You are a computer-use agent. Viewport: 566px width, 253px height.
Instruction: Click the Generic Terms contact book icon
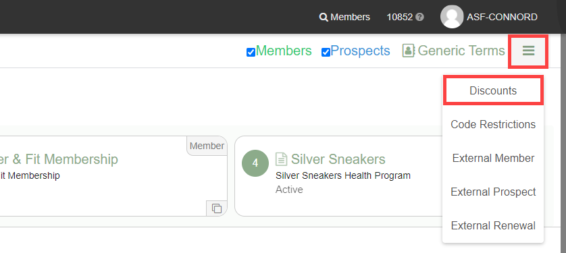pyautogui.click(x=409, y=51)
